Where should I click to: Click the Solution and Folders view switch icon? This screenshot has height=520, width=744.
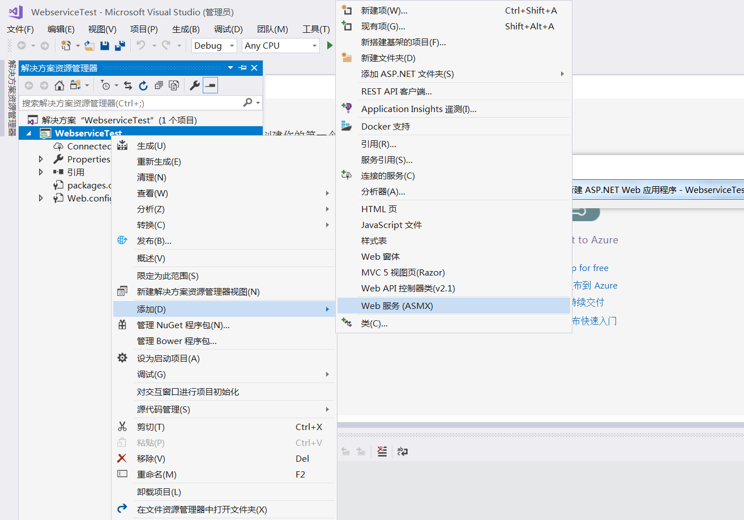tap(75, 85)
